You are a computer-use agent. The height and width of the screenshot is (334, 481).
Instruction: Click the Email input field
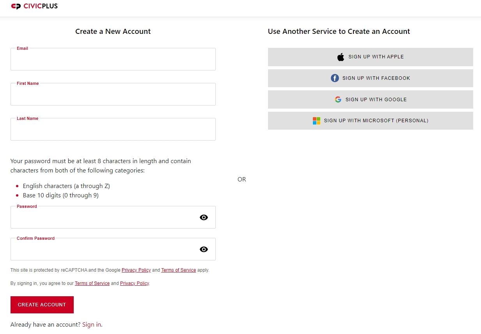tap(113, 59)
